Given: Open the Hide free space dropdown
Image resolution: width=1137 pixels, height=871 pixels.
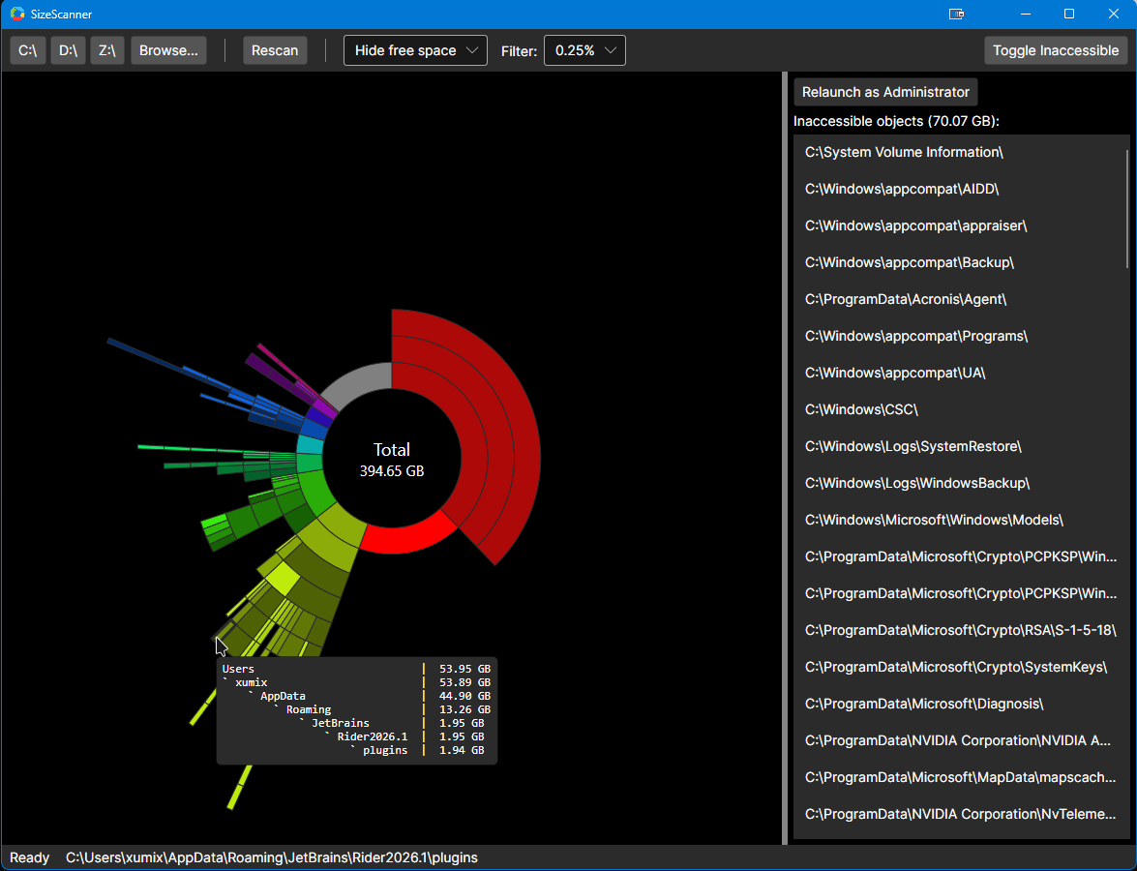Looking at the screenshot, I should [x=415, y=50].
